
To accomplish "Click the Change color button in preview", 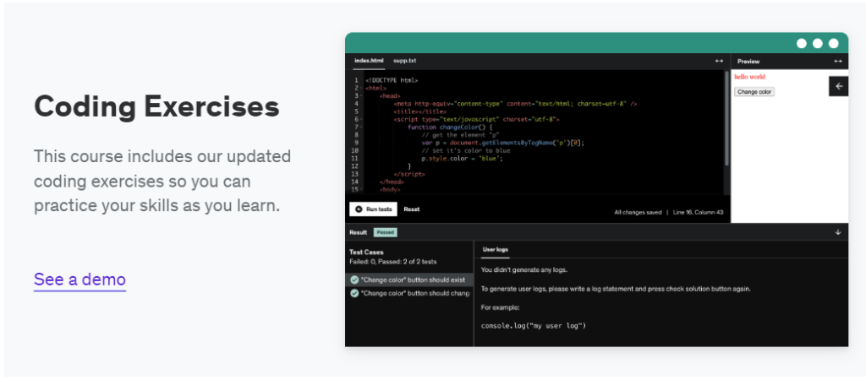I will click(754, 91).
